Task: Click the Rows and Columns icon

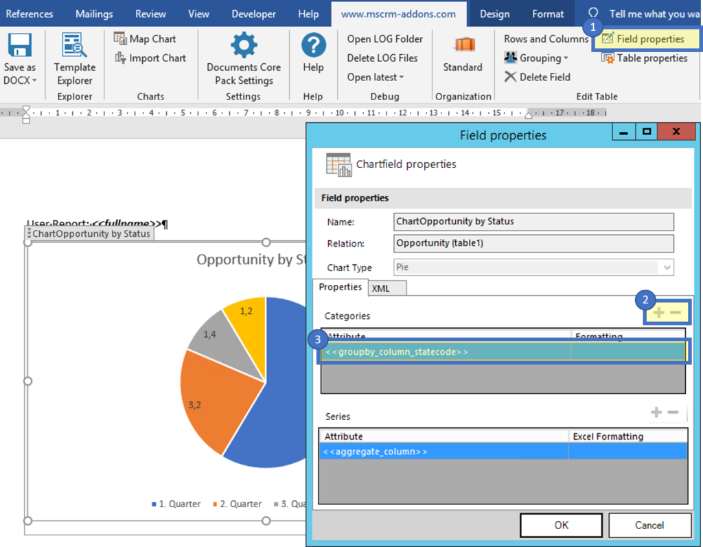Action: pos(544,39)
